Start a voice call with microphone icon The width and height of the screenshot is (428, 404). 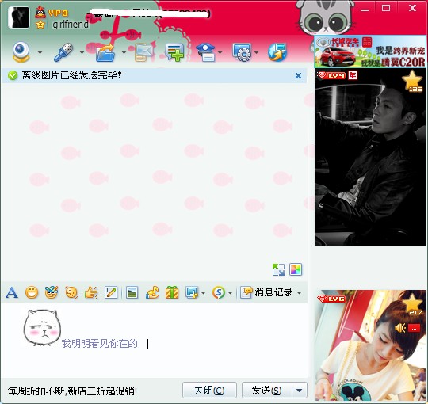click(x=63, y=51)
